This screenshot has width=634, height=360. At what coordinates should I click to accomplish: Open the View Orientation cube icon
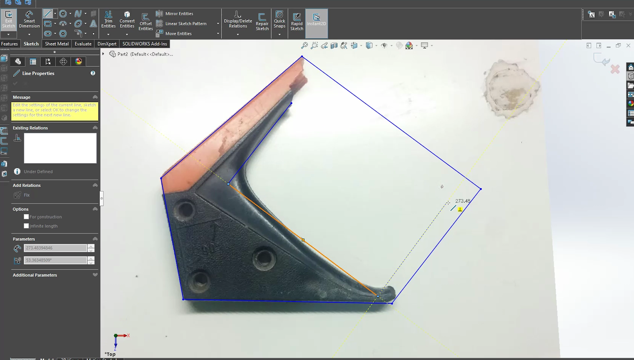coord(354,46)
